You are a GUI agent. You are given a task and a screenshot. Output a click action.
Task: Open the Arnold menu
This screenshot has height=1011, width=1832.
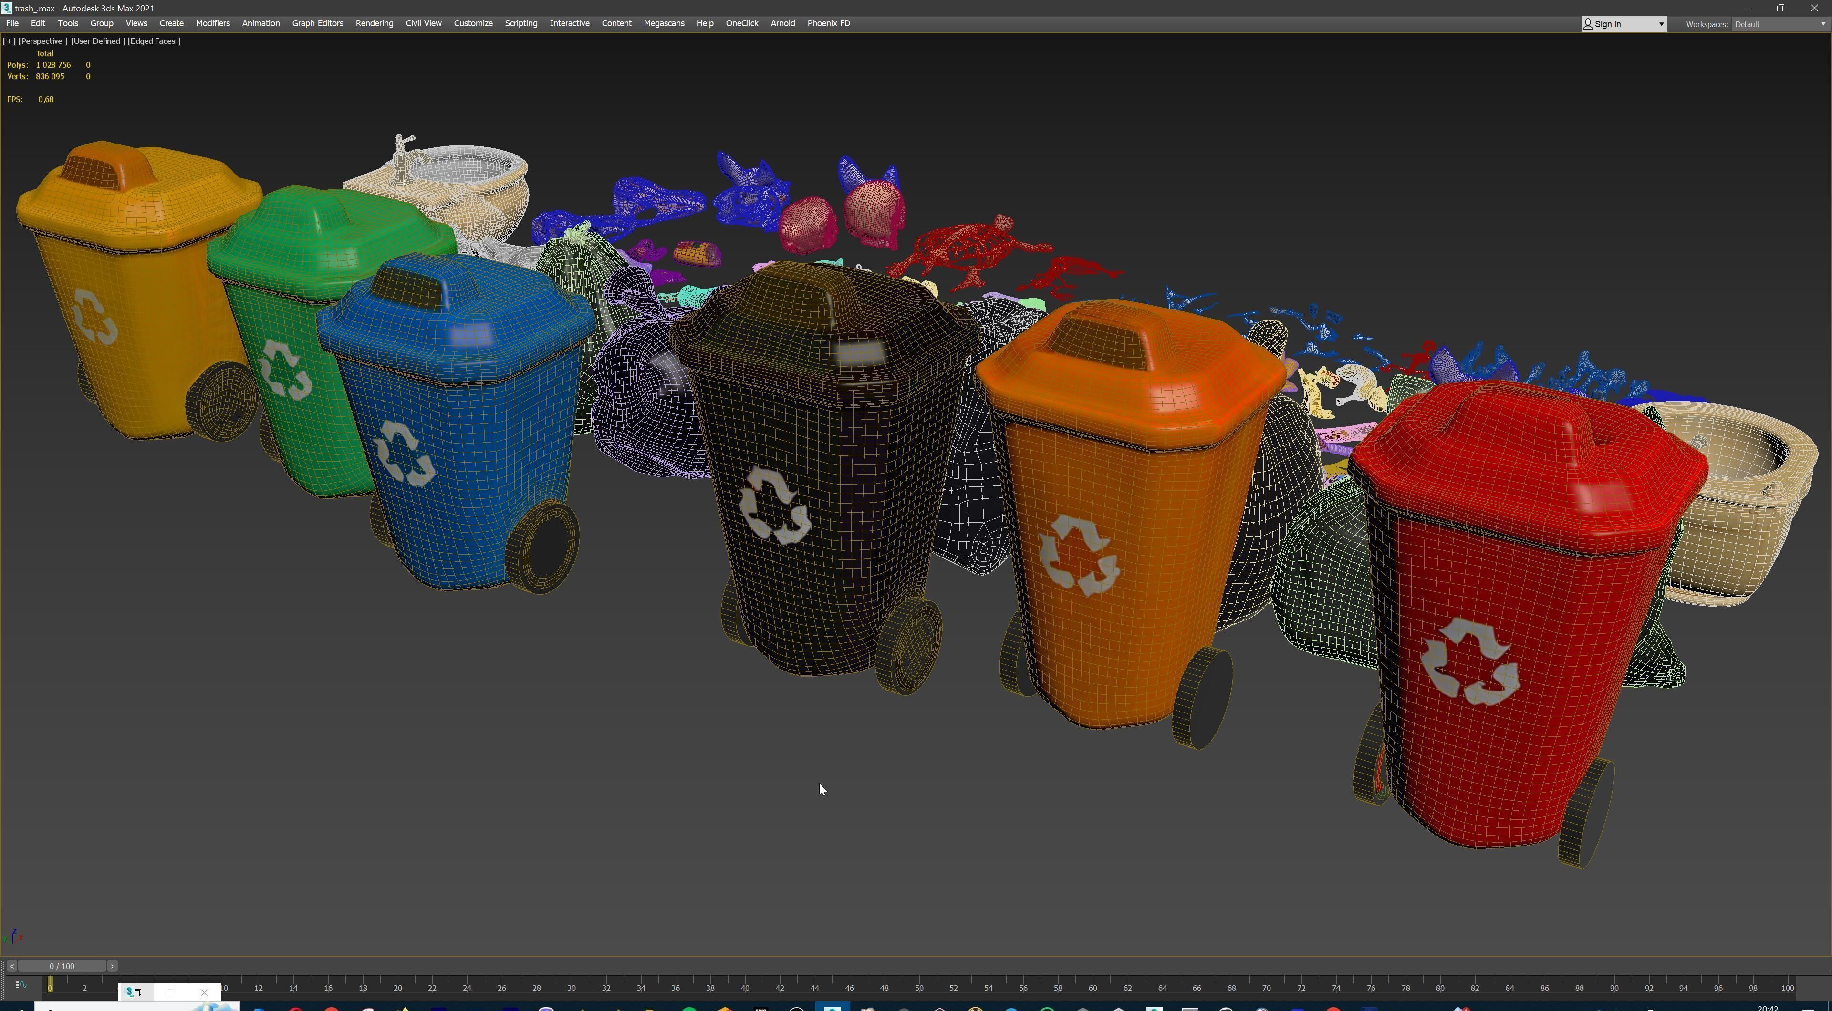pyautogui.click(x=782, y=23)
